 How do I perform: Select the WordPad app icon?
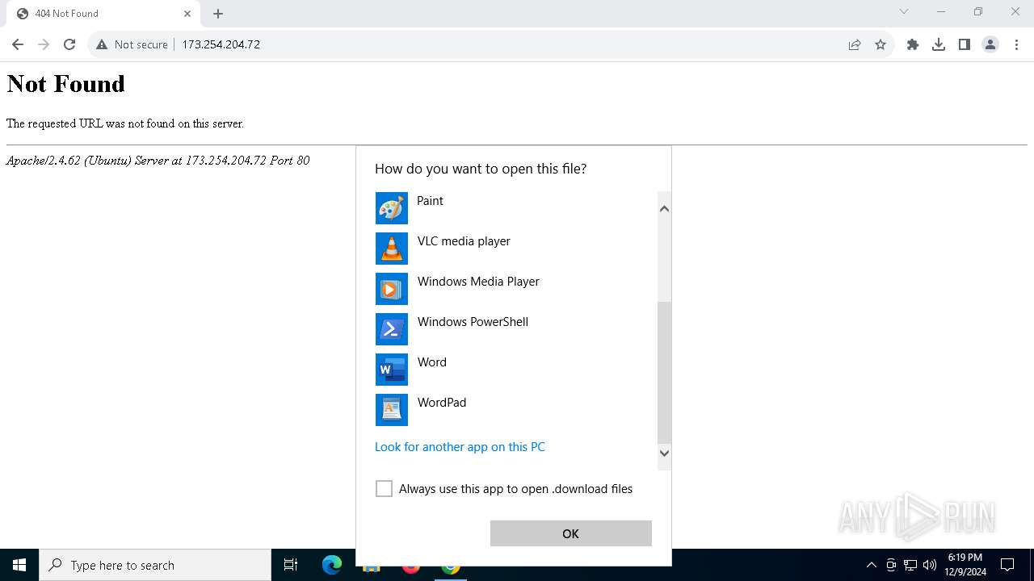tap(392, 410)
